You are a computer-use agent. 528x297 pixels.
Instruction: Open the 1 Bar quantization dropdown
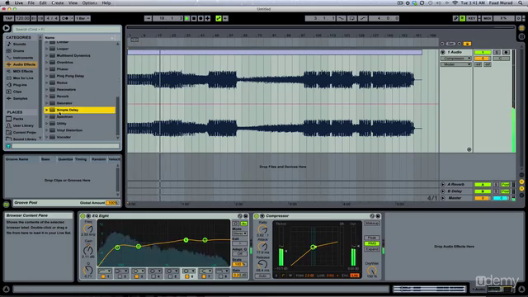82,18
